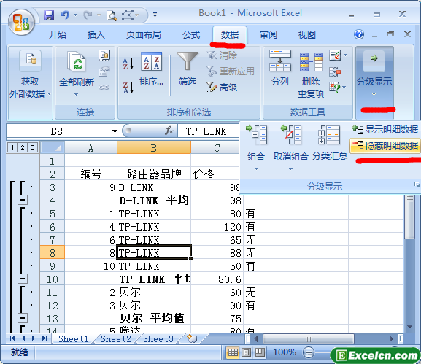Click Remove Duplicates (删除重复项)
The width and height of the screenshot is (421, 364).
(x=311, y=75)
